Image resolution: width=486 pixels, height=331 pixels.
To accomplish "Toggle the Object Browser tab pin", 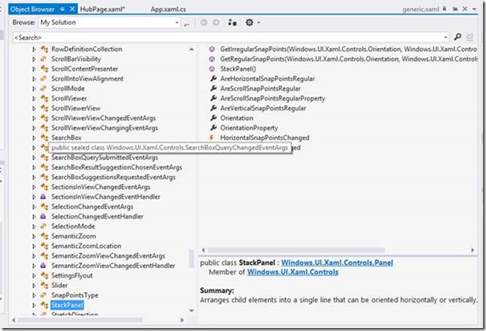I will (x=62, y=9).
